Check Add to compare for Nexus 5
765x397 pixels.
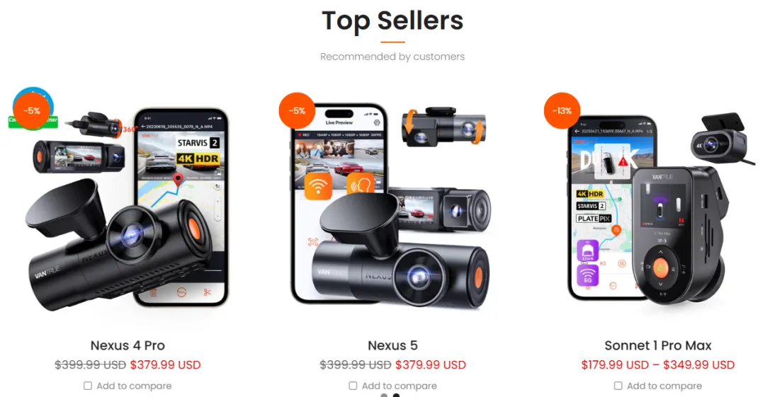[353, 386]
